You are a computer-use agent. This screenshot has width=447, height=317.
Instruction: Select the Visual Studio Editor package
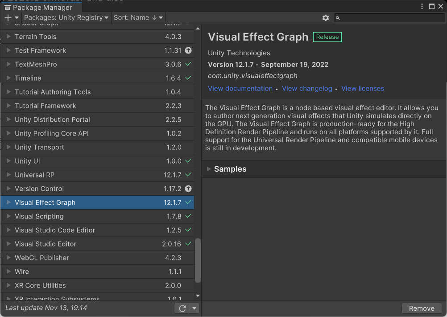[97, 244]
